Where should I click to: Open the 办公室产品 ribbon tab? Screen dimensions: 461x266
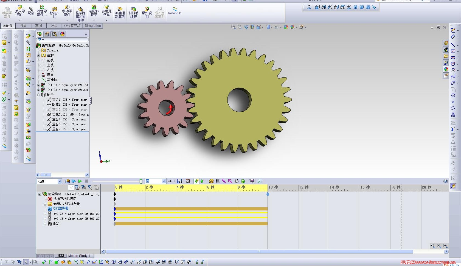tap(72, 26)
